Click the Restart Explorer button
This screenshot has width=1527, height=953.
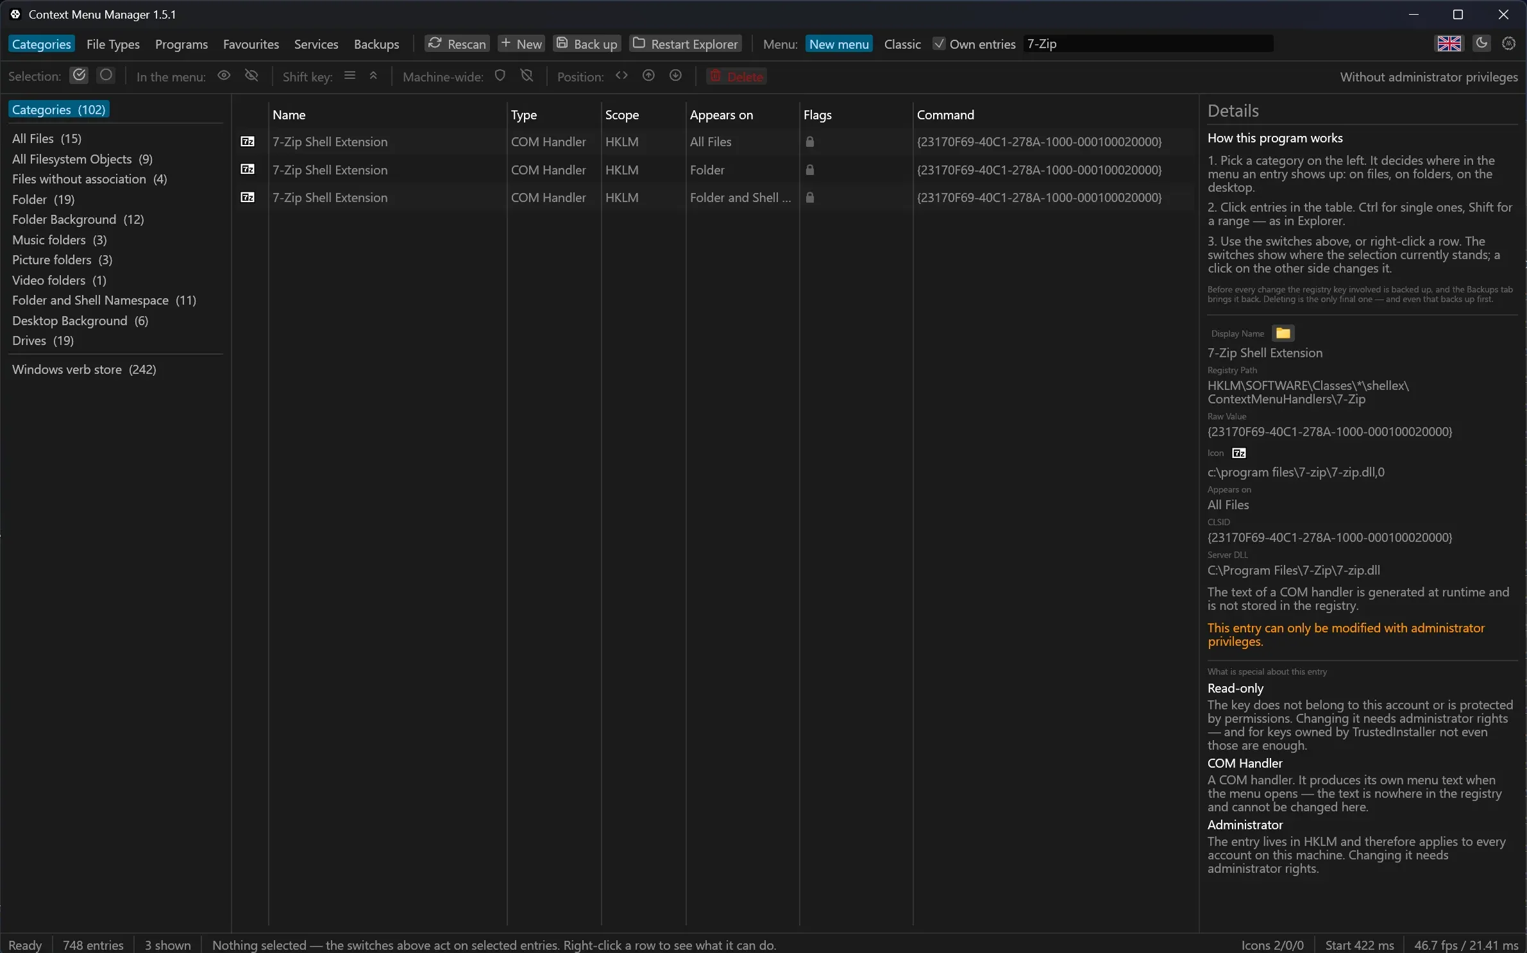[x=685, y=44]
